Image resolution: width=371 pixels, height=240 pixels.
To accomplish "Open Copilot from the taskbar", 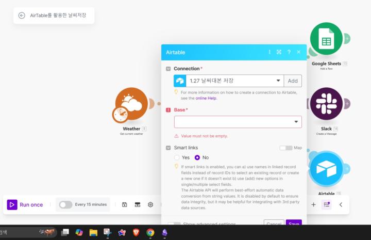I will [79, 232].
